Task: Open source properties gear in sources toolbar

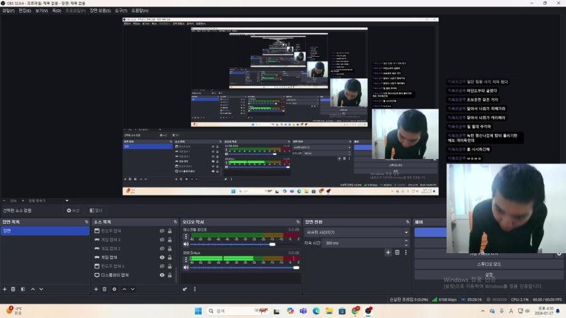Action: (114, 289)
